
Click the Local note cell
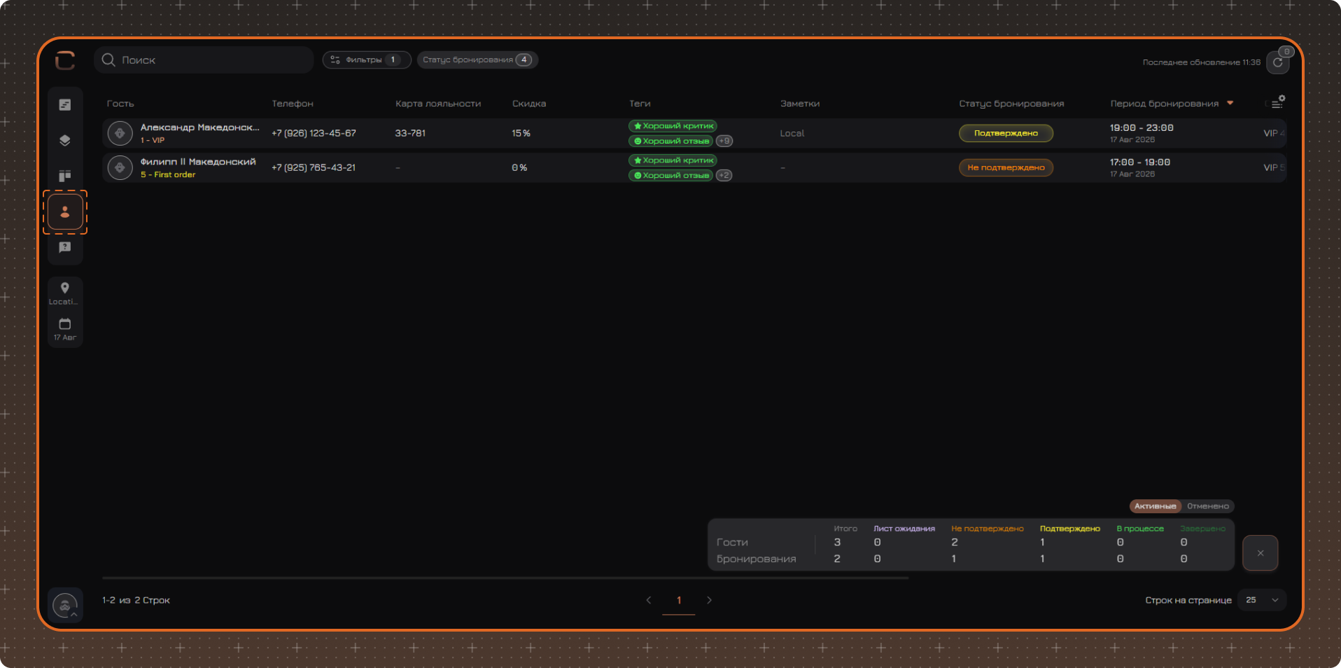pyautogui.click(x=792, y=133)
